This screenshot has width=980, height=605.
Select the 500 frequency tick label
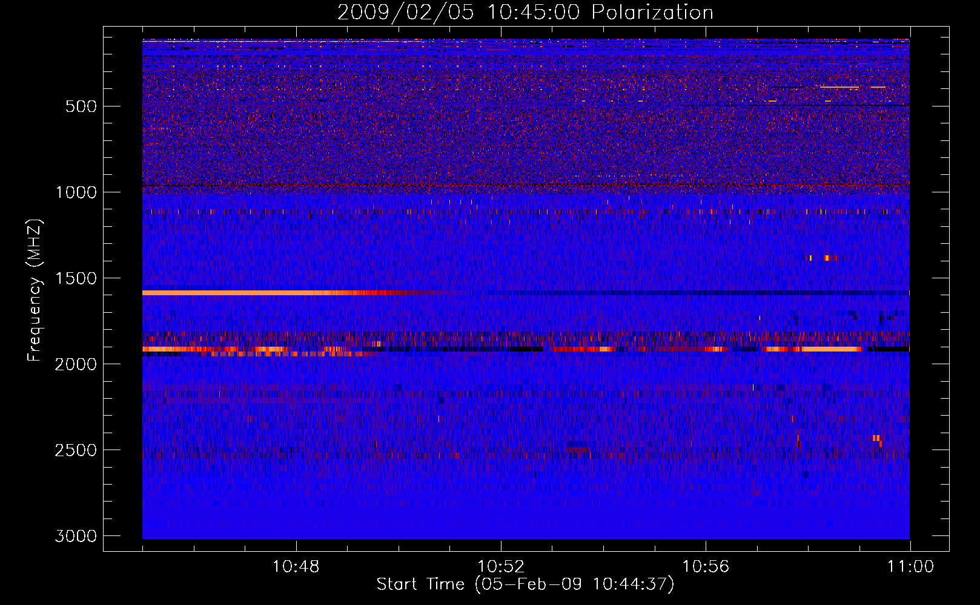coord(81,106)
